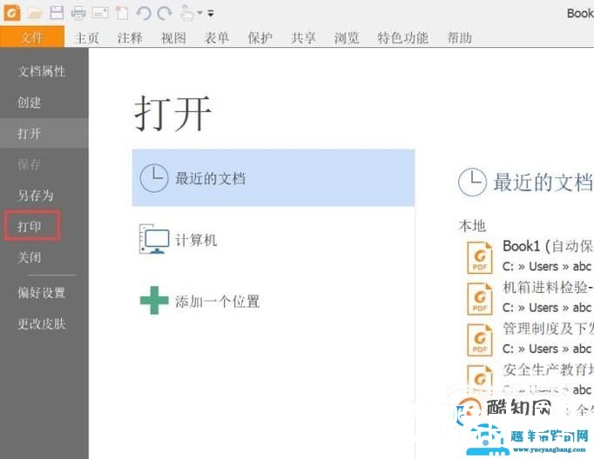This screenshot has height=459, width=594.
Task: Click the clock icon beside 最近的文档 option
Action: [154, 178]
